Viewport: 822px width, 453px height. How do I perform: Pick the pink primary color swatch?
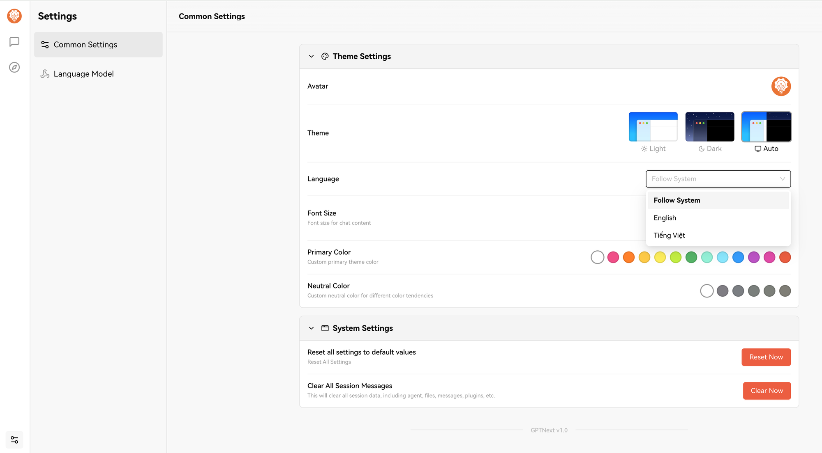coord(613,257)
